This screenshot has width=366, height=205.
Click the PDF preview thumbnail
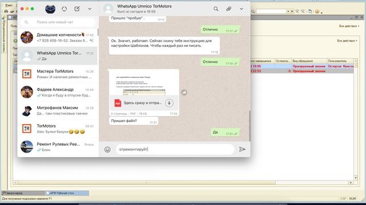(x=144, y=83)
